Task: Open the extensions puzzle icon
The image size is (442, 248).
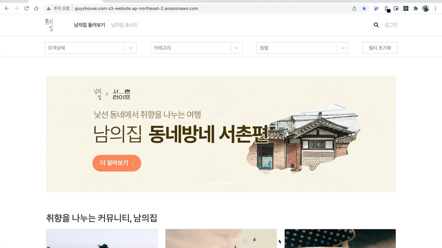Action: (415, 8)
